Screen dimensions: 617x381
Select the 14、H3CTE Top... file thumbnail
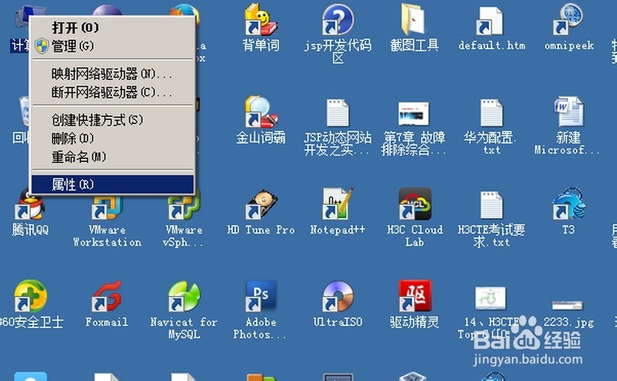coord(491,298)
